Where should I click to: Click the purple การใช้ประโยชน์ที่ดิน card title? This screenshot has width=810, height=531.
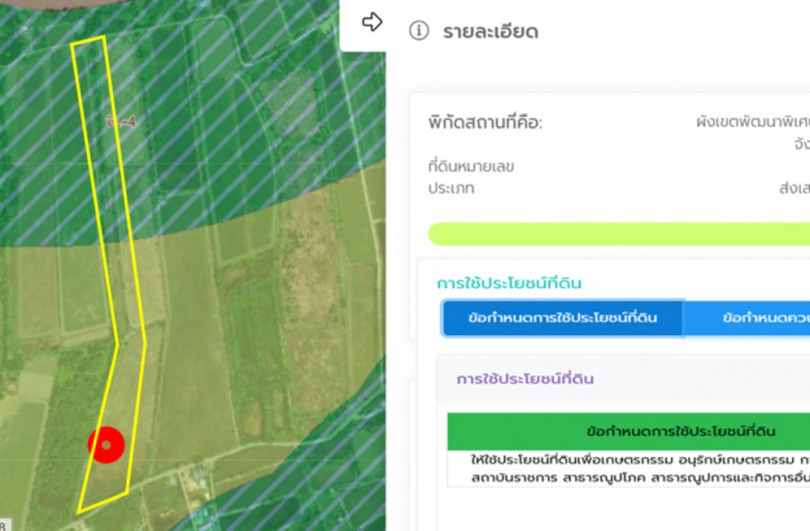525,379
